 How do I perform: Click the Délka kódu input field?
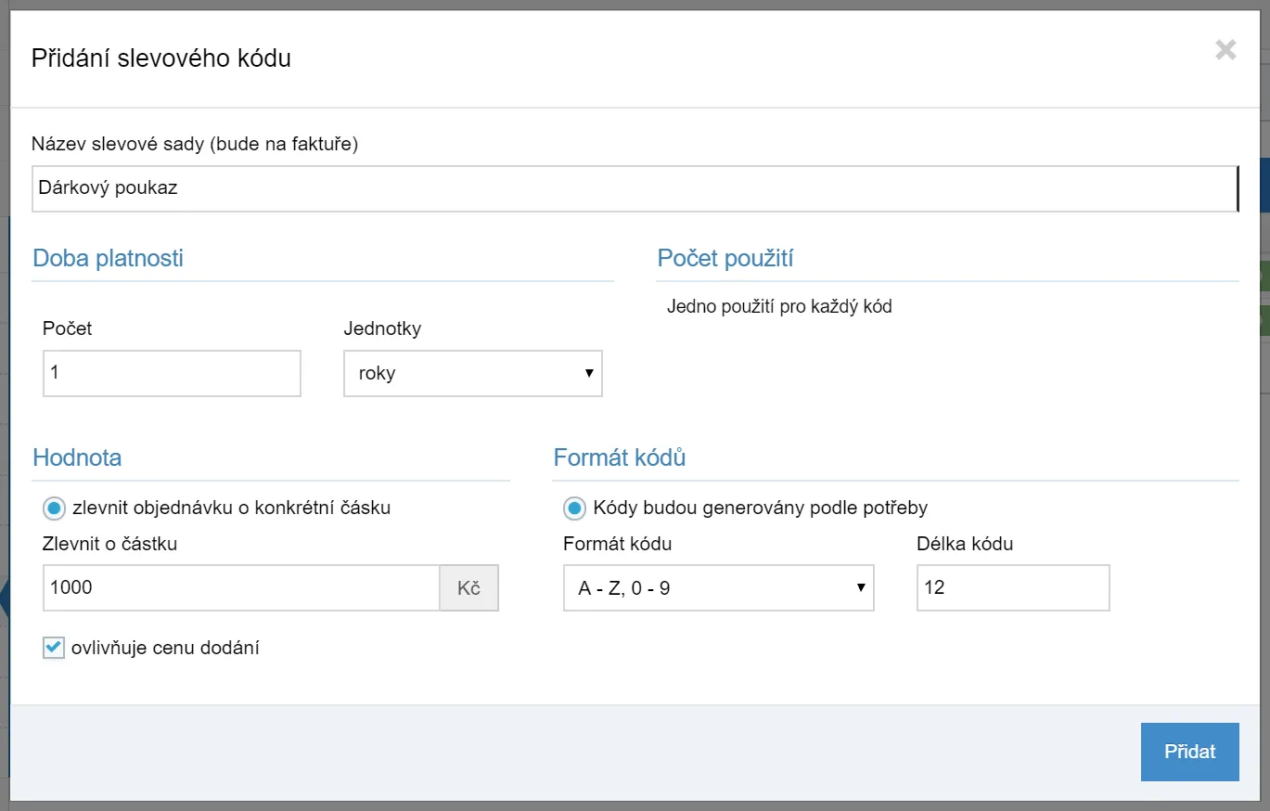(x=1013, y=587)
